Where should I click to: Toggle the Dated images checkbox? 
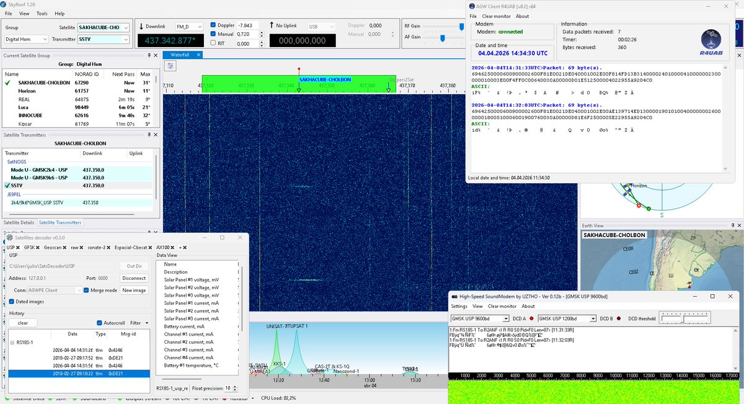pyautogui.click(x=12, y=302)
